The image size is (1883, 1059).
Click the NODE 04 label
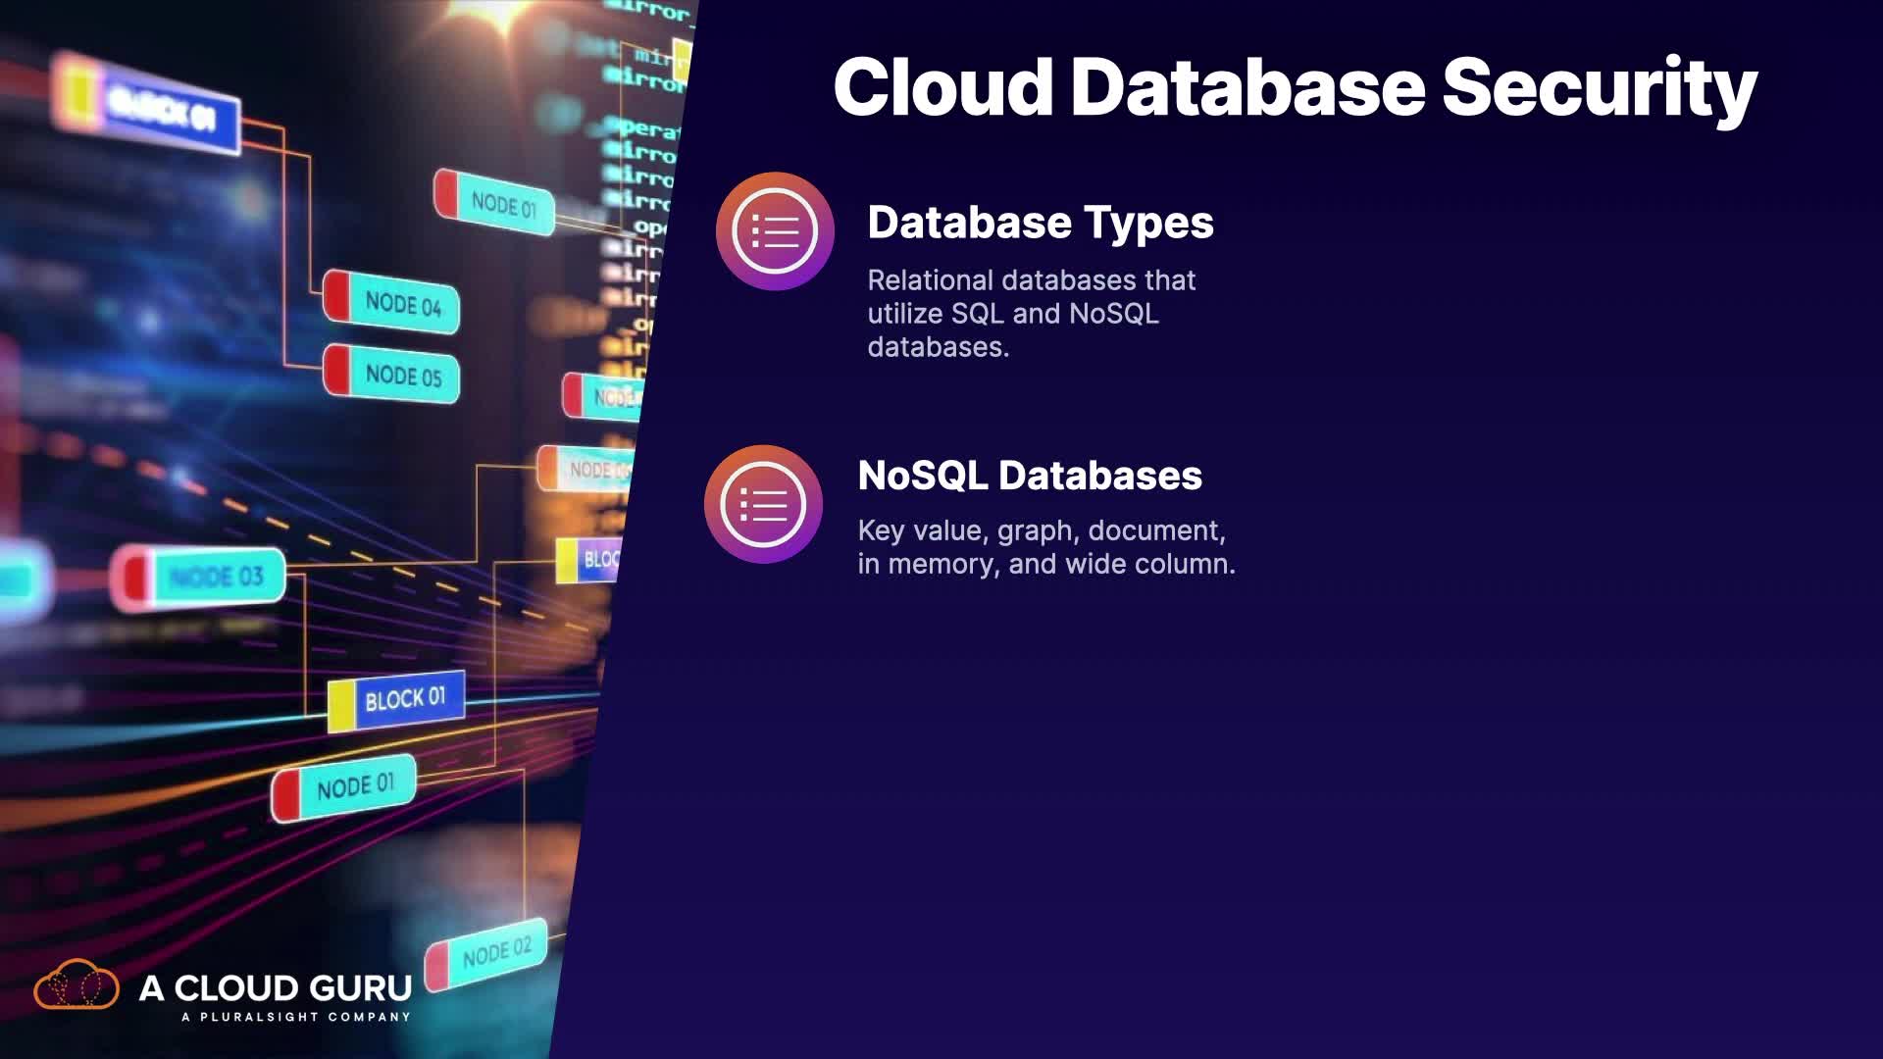click(x=402, y=304)
